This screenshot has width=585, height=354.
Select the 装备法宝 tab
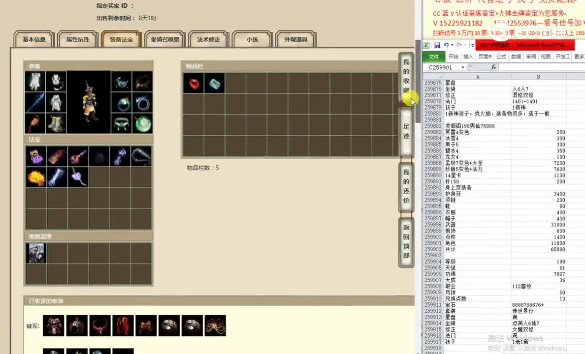point(121,39)
